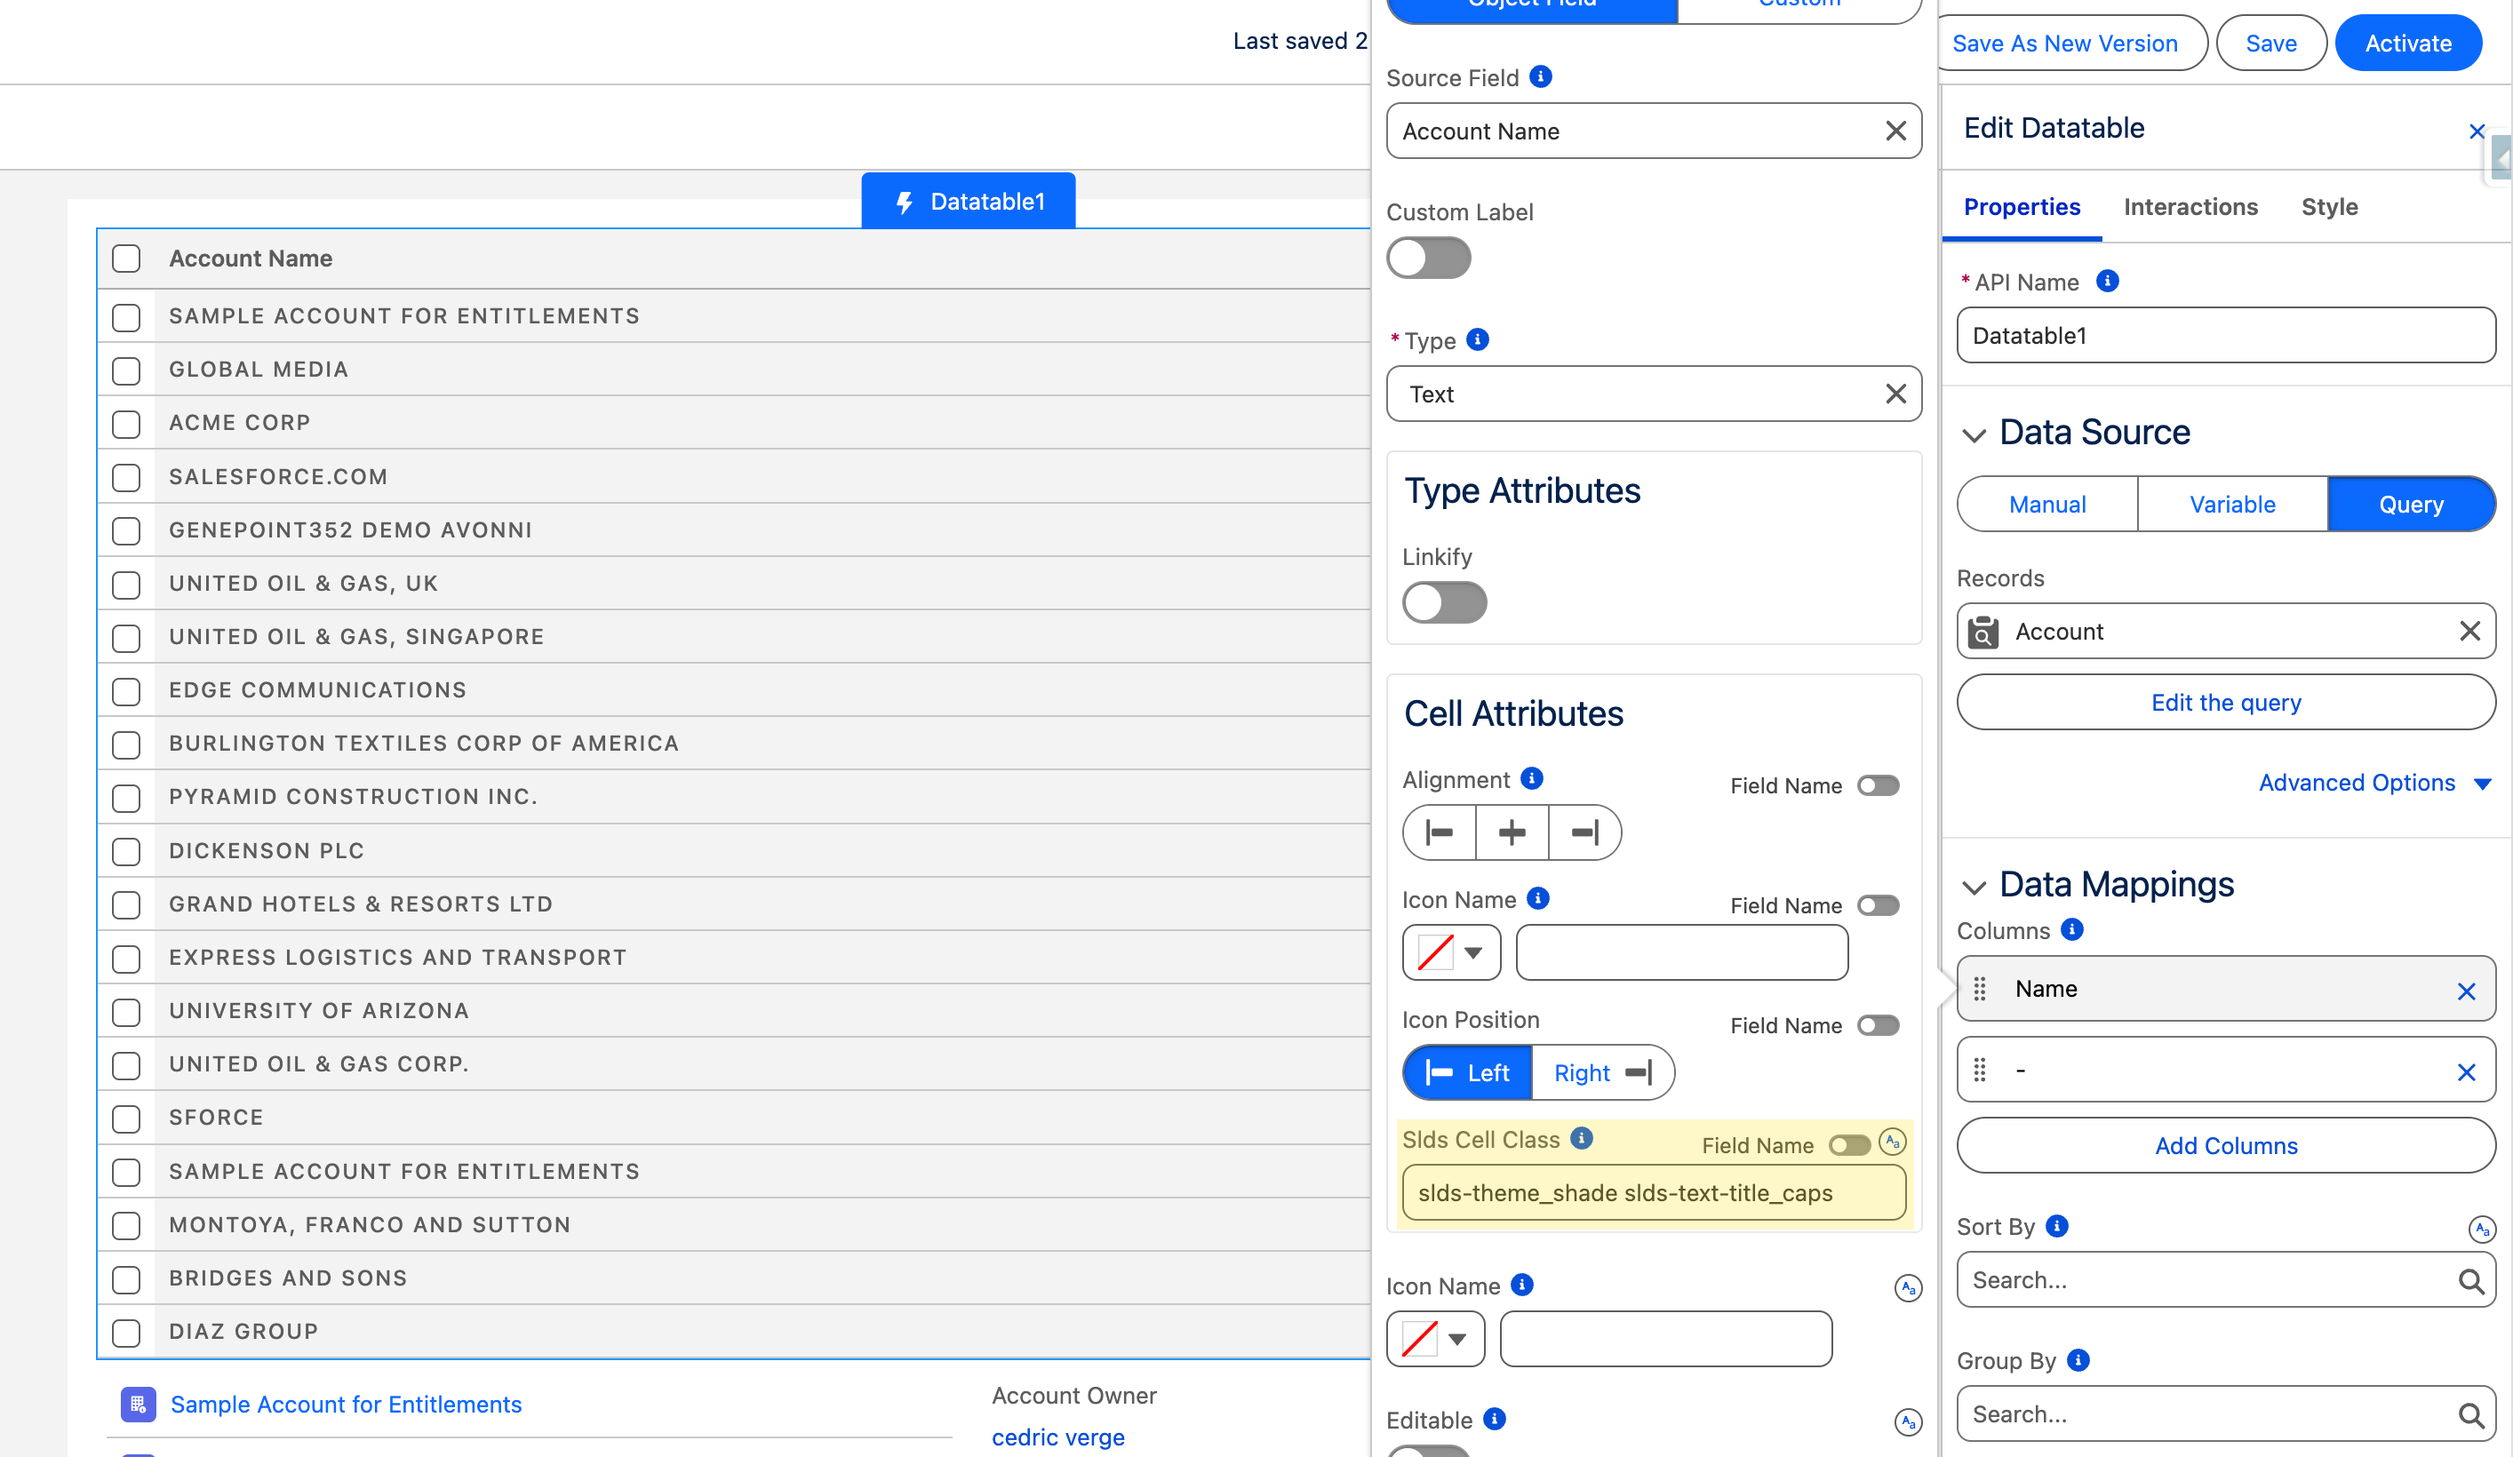Click left alignment icon in Cell Attributes
This screenshot has width=2513, height=1457.
(x=1439, y=832)
